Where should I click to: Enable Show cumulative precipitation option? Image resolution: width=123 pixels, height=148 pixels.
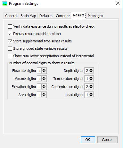click(x=10, y=56)
